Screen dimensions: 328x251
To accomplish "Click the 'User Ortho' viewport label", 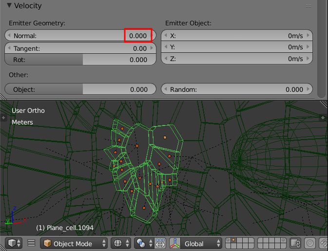I will (x=28, y=111).
